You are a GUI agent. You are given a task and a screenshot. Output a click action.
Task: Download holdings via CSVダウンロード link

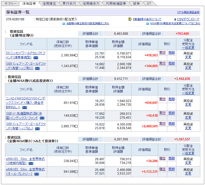[188, 19]
